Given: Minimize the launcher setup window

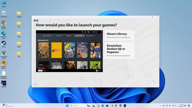Looking at the screenshot, I should [148, 17].
